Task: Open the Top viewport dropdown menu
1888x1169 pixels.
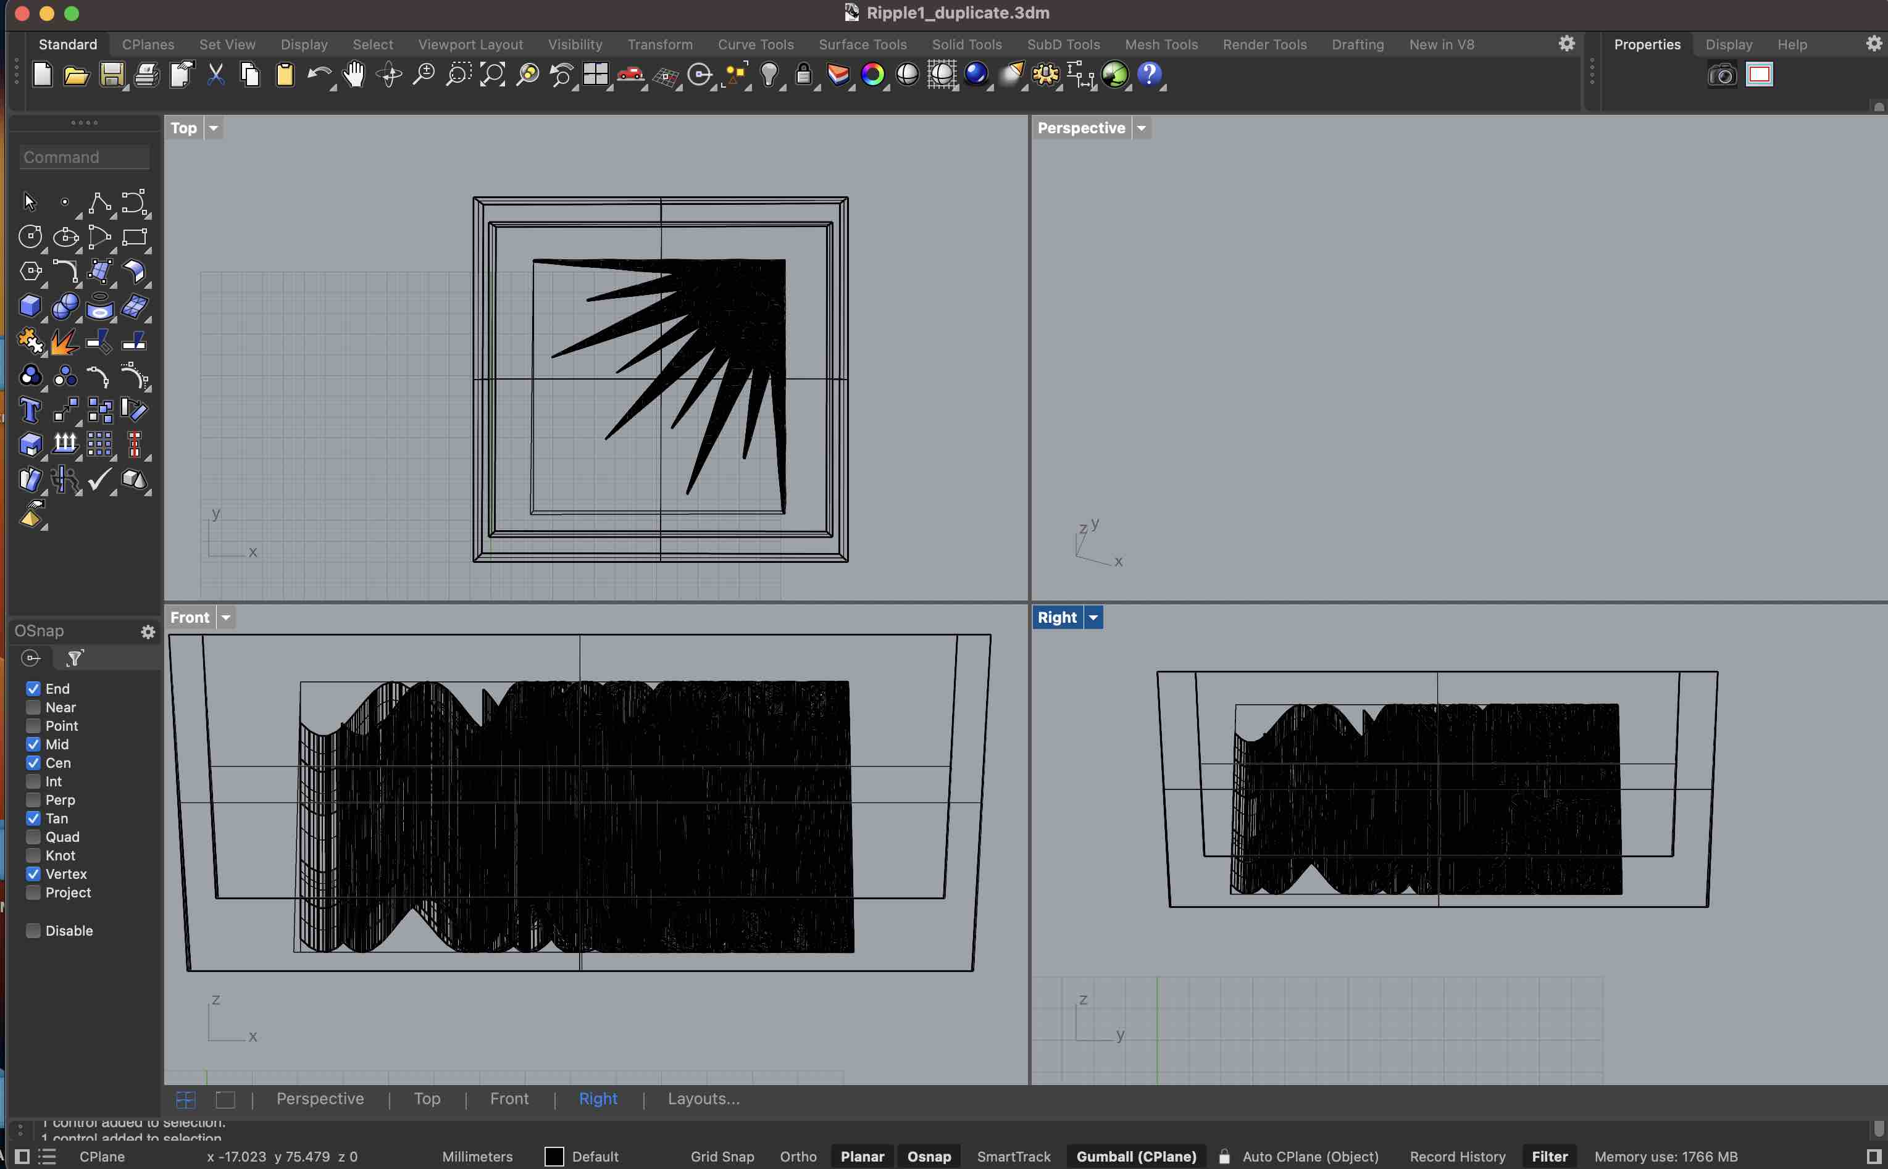Action: [214, 128]
